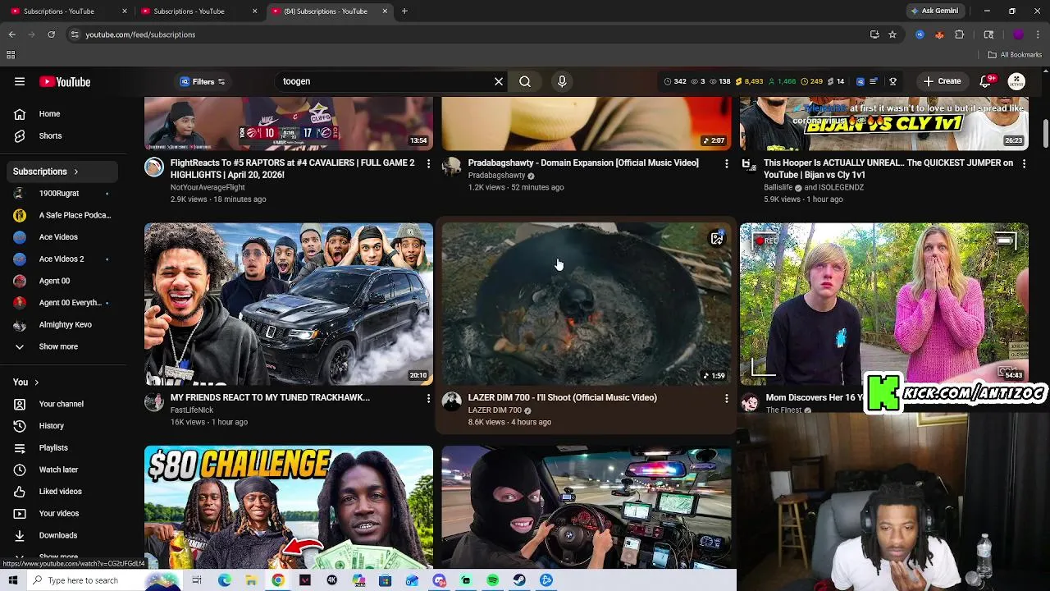Image resolution: width=1050 pixels, height=591 pixels.
Task: Click the install app icon in address bar
Action: click(x=874, y=34)
